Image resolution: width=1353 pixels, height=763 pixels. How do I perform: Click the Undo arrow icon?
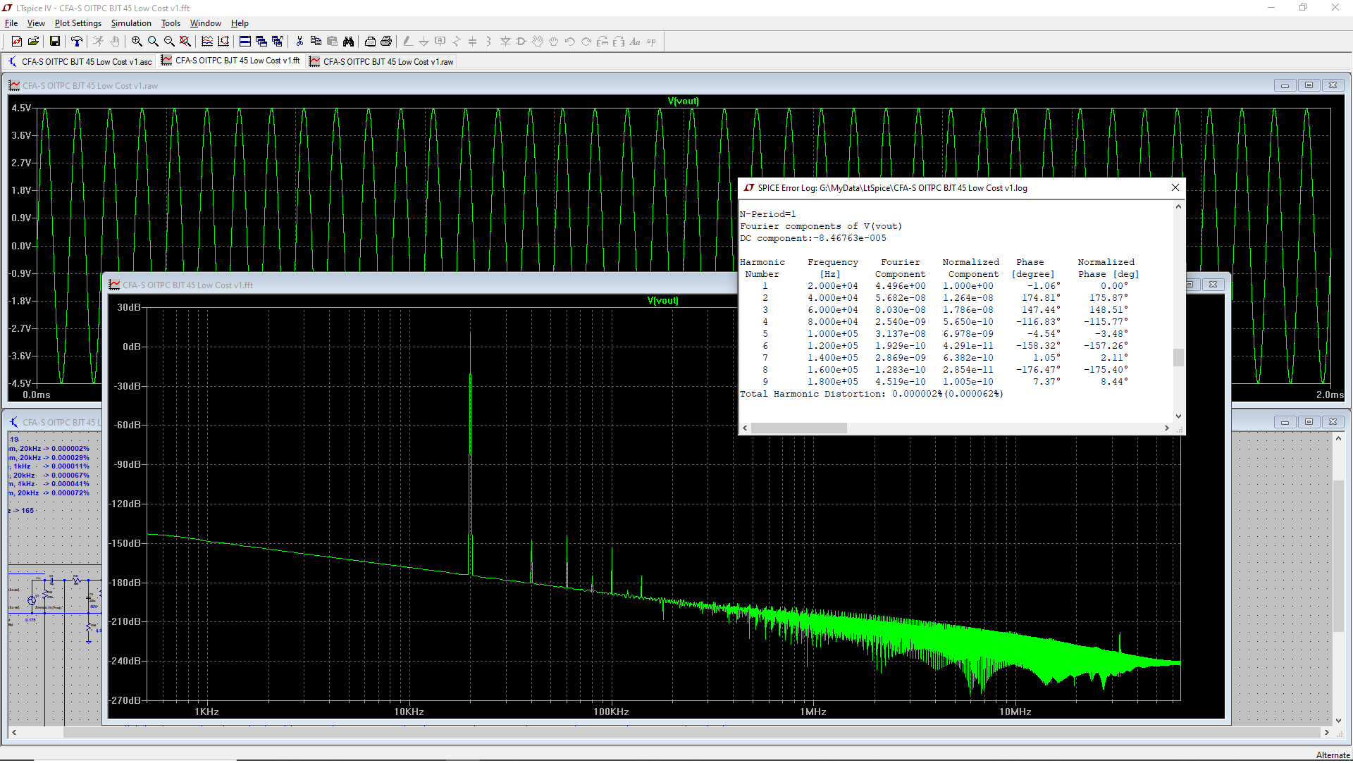coord(570,42)
